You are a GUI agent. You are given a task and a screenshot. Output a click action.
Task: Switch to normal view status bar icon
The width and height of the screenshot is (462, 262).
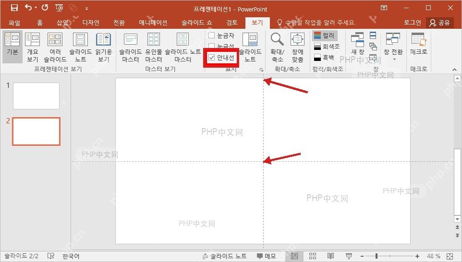294,256
